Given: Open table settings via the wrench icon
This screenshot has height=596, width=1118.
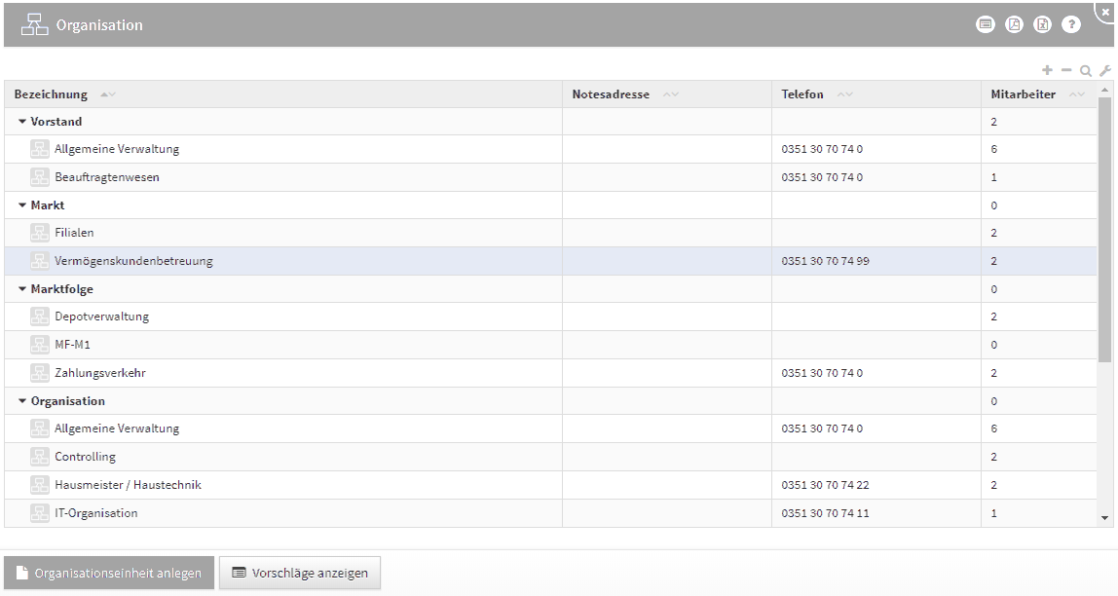Looking at the screenshot, I should click(1103, 69).
